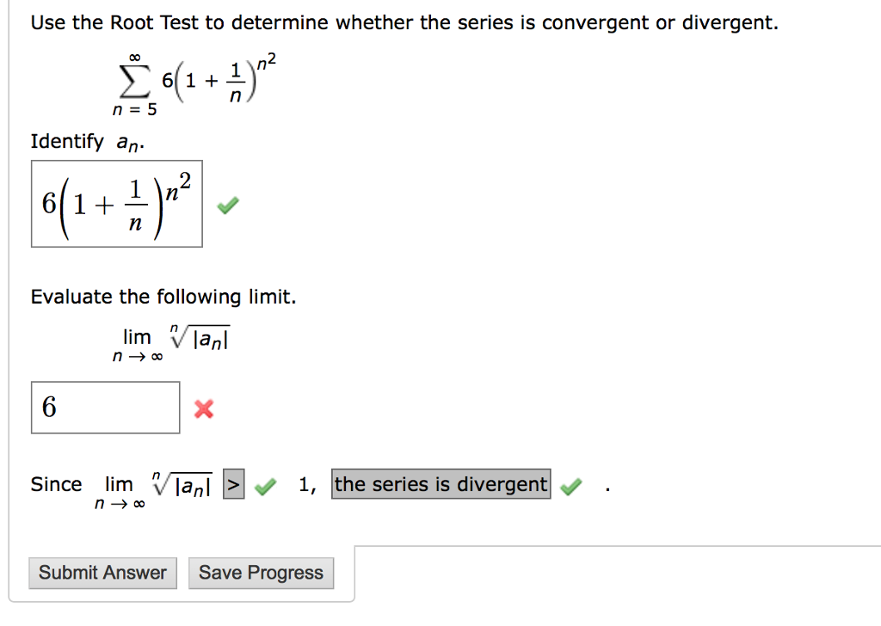The height and width of the screenshot is (626, 881).
Task: Select the inequality comparison selector showing >
Action: pyautogui.click(x=234, y=484)
